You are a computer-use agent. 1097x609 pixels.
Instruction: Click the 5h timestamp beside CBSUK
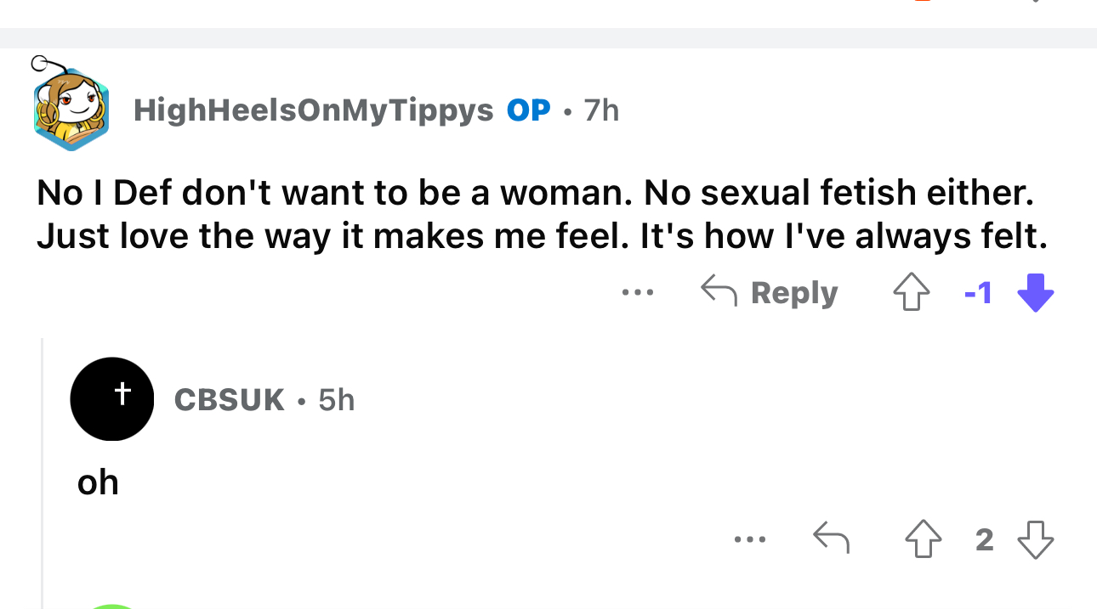click(336, 399)
